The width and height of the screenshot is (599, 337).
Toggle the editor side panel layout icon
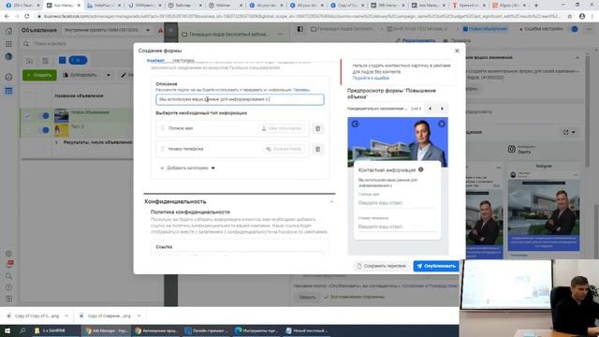pyautogui.click(x=300, y=29)
